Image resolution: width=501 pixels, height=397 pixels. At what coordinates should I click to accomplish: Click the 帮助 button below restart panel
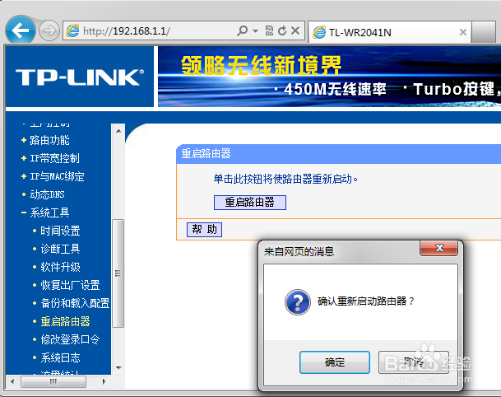205,230
